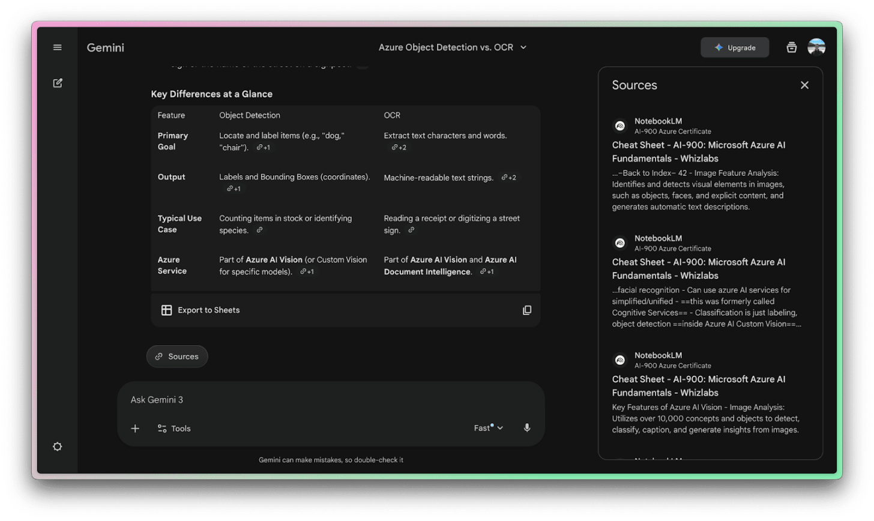
Task: Open citation link in Primary Goal OCR cell
Action: (399, 148)
